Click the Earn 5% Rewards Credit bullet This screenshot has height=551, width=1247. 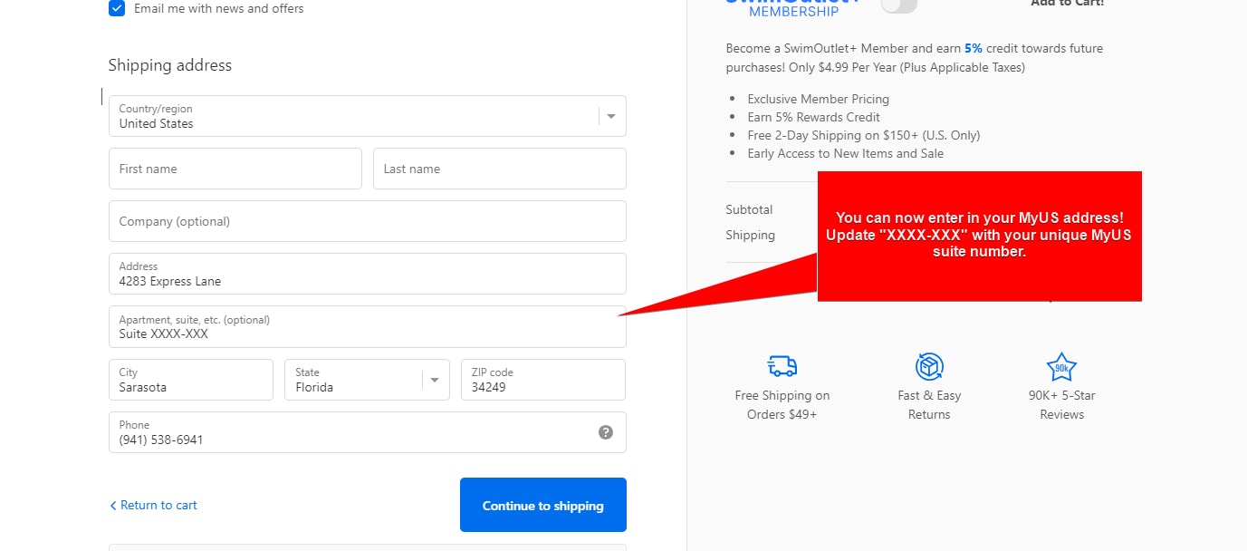(814, 117)
